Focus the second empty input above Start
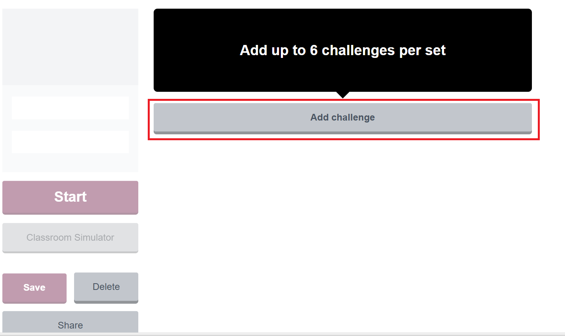This screenshot has height=336, width=565. (70, 142)
